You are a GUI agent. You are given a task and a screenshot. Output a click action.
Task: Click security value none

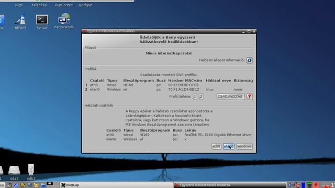(x=238, y=89)
